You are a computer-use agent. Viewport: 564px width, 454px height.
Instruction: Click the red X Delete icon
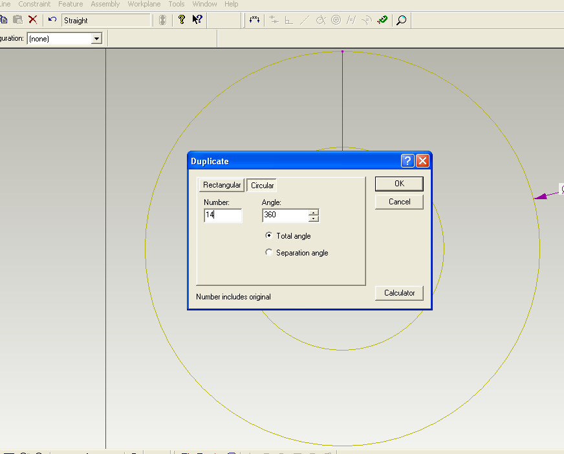click(33, 19)
